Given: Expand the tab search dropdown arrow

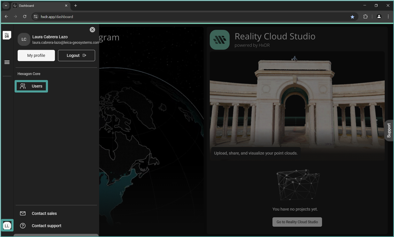Looking at the screenshot, I should click(6, 6).
